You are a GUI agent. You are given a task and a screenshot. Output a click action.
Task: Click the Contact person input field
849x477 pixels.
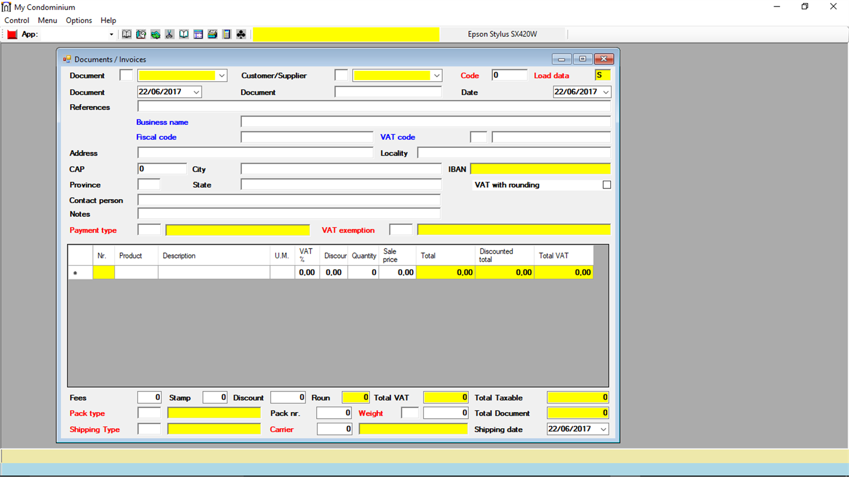pos(289,200)
